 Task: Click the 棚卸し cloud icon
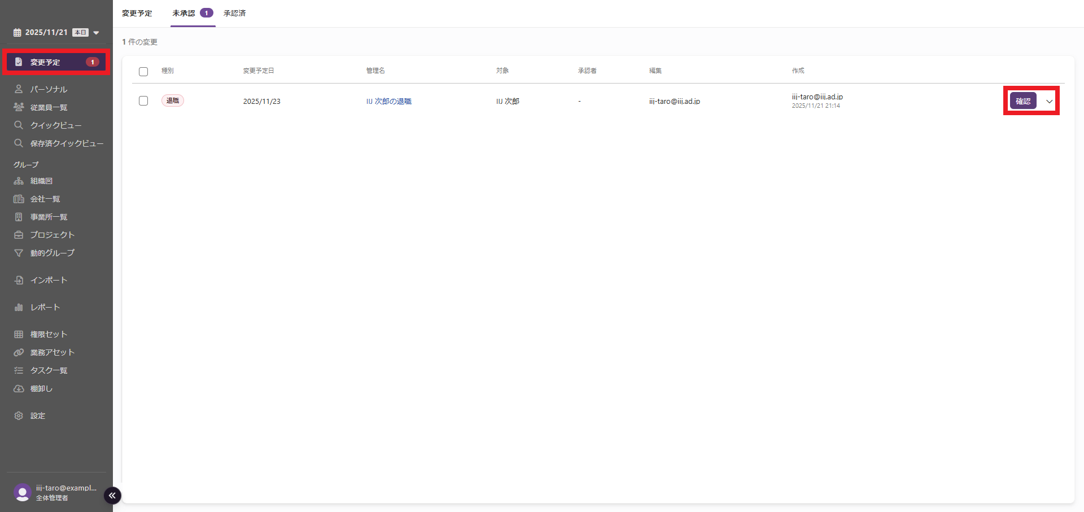click(x=19, y=388)
